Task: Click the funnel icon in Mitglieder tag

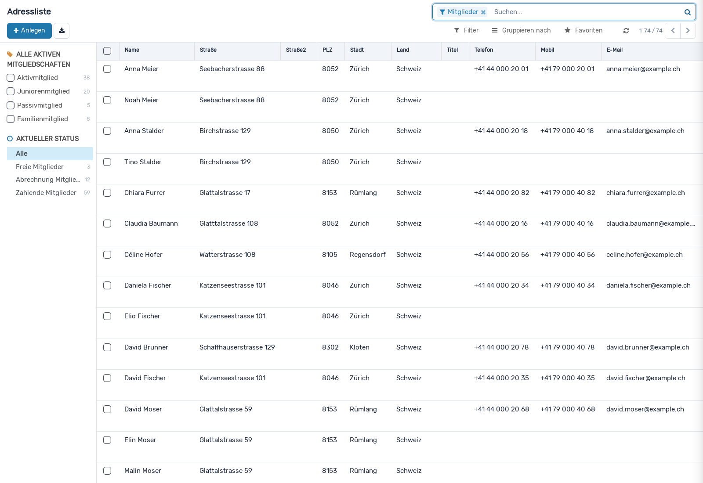Action: pos(442,12)
